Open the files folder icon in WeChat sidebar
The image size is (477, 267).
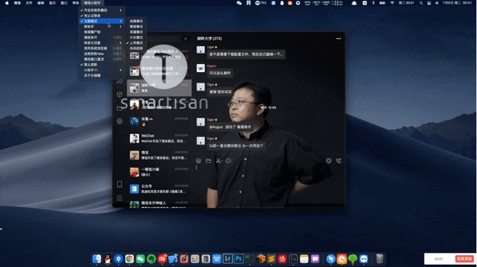point(120,108)
